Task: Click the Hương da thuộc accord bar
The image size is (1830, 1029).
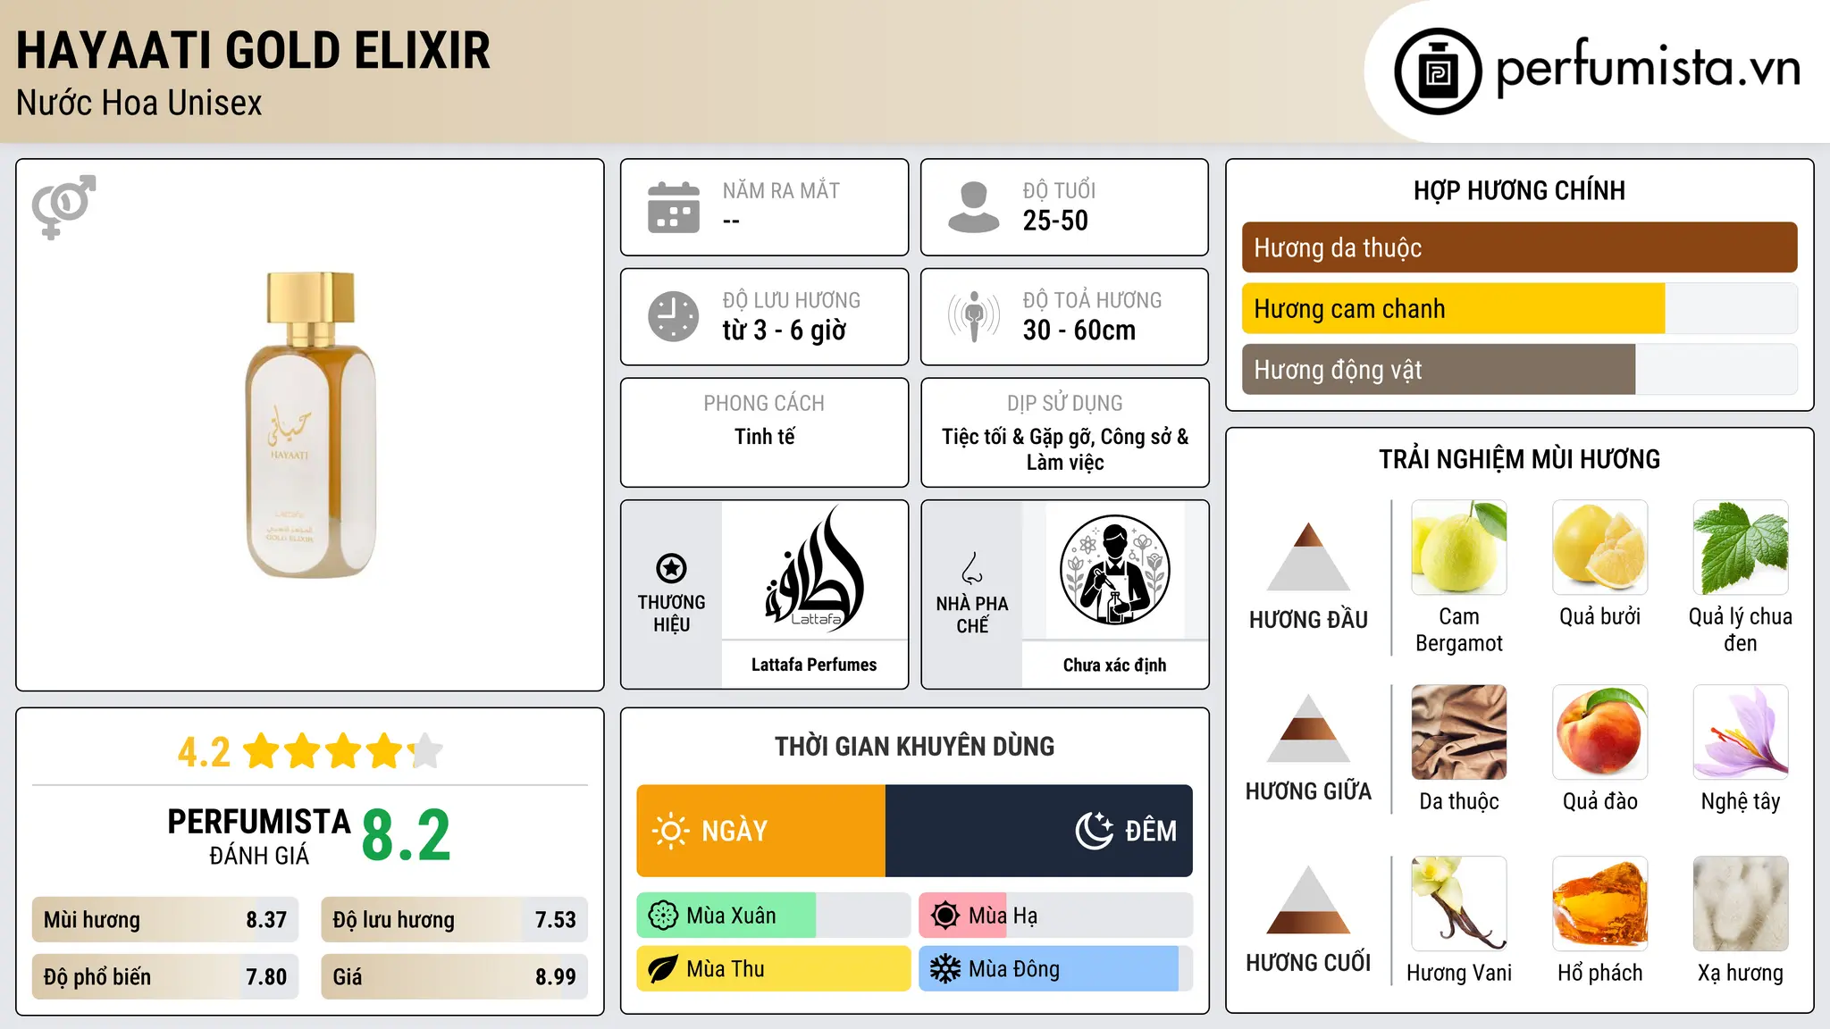Action: [1519, 247]
